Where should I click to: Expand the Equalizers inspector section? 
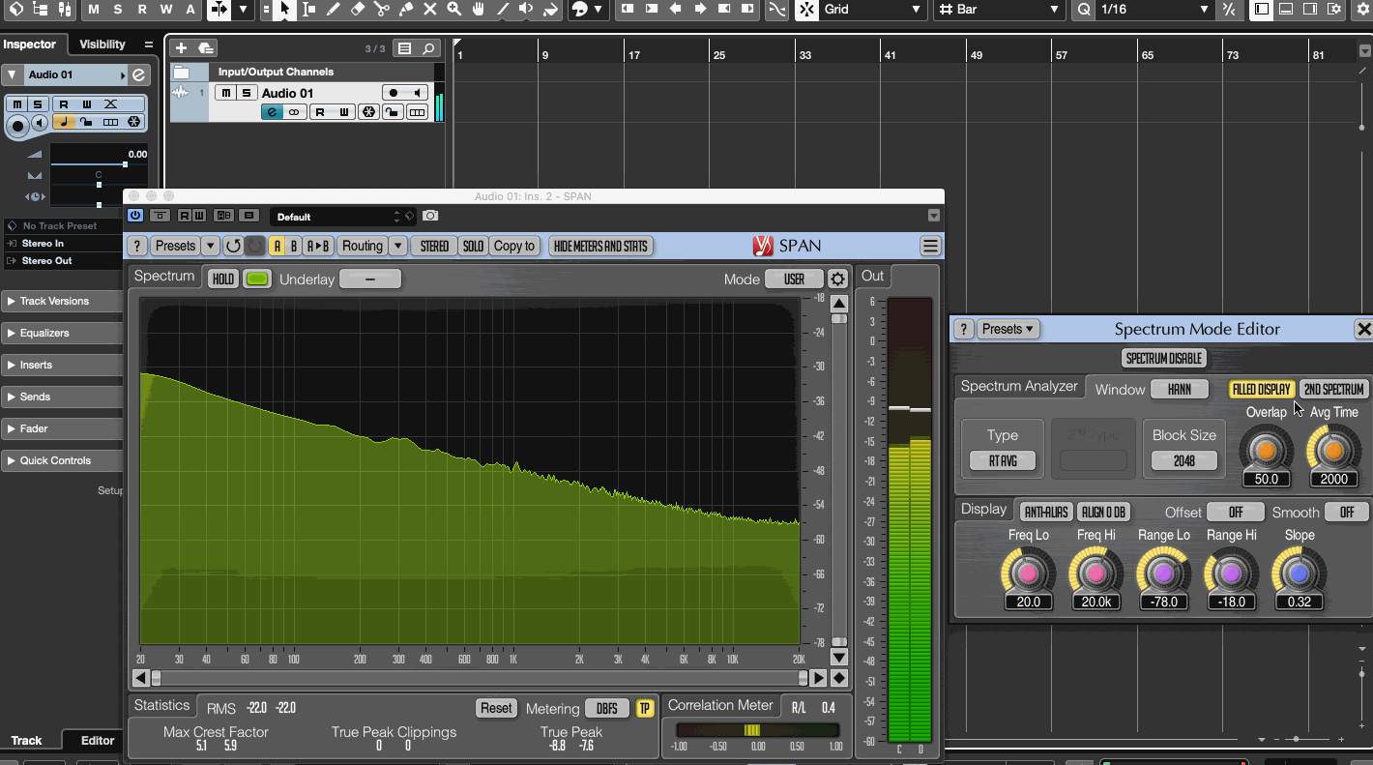(x=62, y=333)
